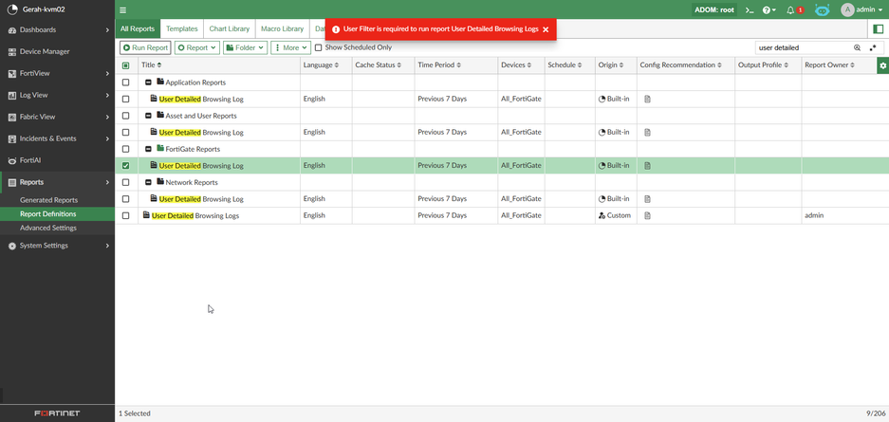Click the Dashboards sidebar icon
Screen dimensions: 889x422
click(x=12, y=30)
